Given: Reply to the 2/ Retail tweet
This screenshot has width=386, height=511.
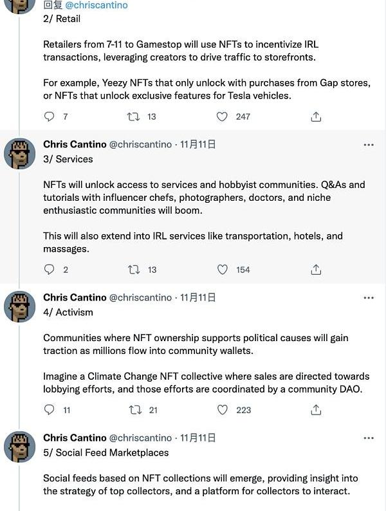Looking at the screenshot, I should (49, 116).
